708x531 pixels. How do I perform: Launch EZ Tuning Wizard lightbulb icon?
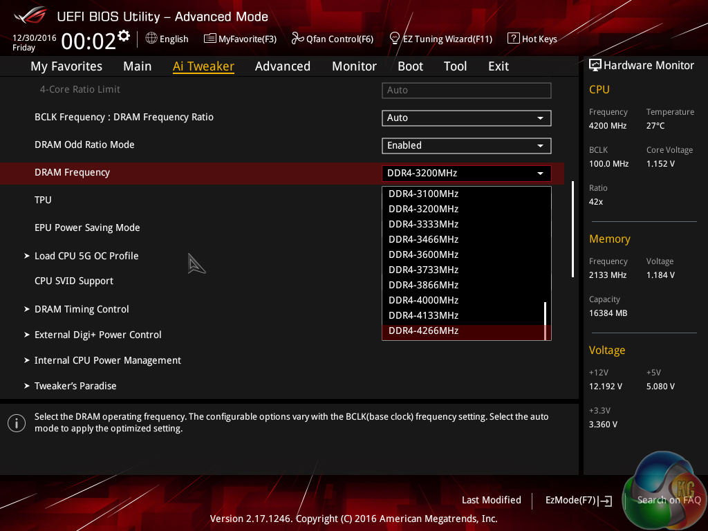click(395, 39)
